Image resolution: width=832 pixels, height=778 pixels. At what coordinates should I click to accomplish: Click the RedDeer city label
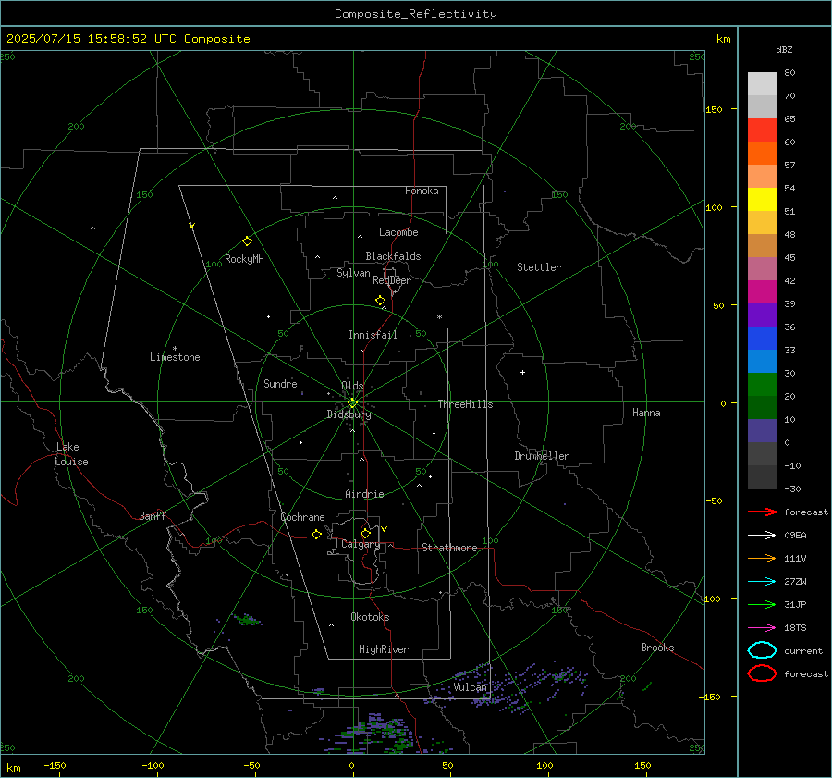click(392, 280)
